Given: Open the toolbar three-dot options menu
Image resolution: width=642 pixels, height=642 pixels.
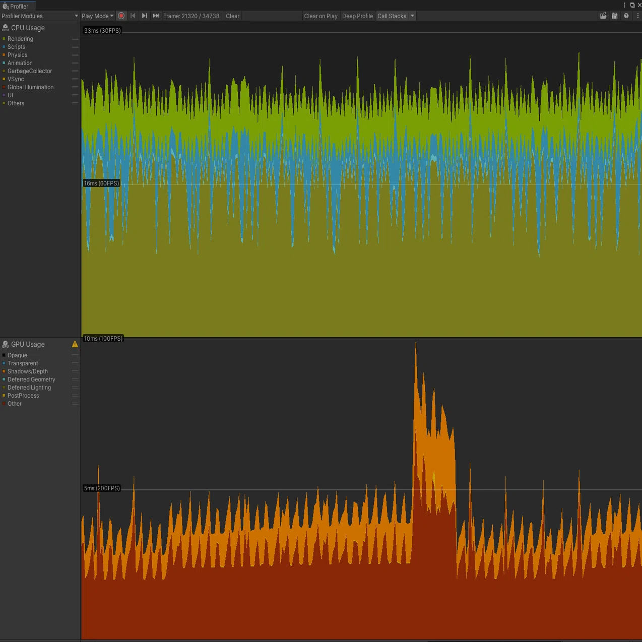Looking at the screenshot, I should click(637, 16).
